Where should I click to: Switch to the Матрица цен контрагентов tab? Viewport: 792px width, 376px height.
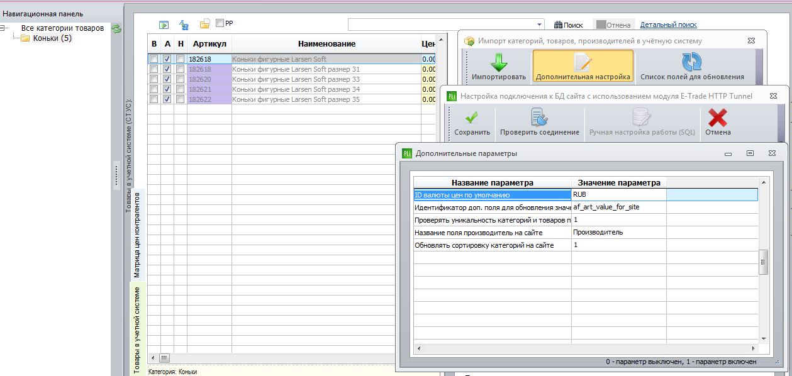(137, 235)
